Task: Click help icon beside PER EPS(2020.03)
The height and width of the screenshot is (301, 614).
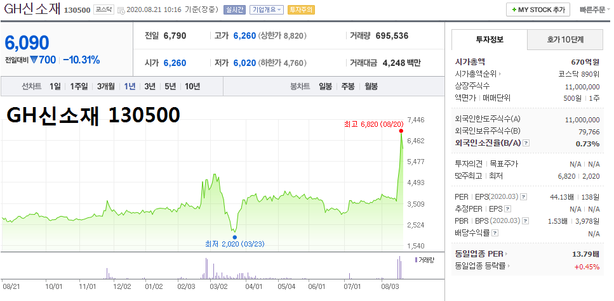Action: 524,196
